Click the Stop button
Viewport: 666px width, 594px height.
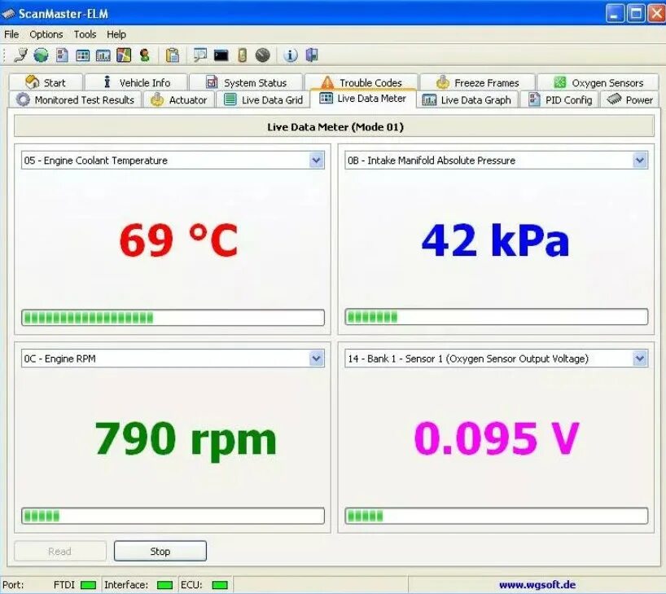pyautogui.click(x=160, y=551)
